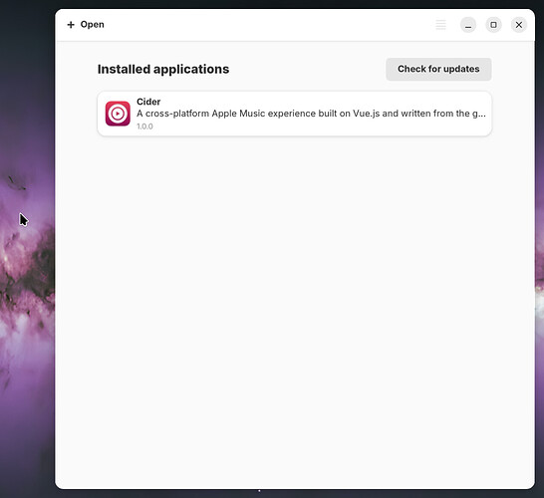Open the hamburger main menu

click(x=440, y=25)
